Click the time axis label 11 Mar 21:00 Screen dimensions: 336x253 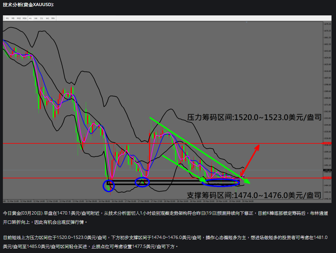(13, 201)
